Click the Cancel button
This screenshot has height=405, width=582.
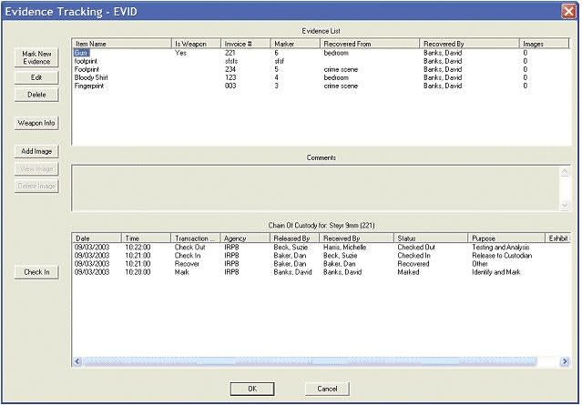coord(327,389)
